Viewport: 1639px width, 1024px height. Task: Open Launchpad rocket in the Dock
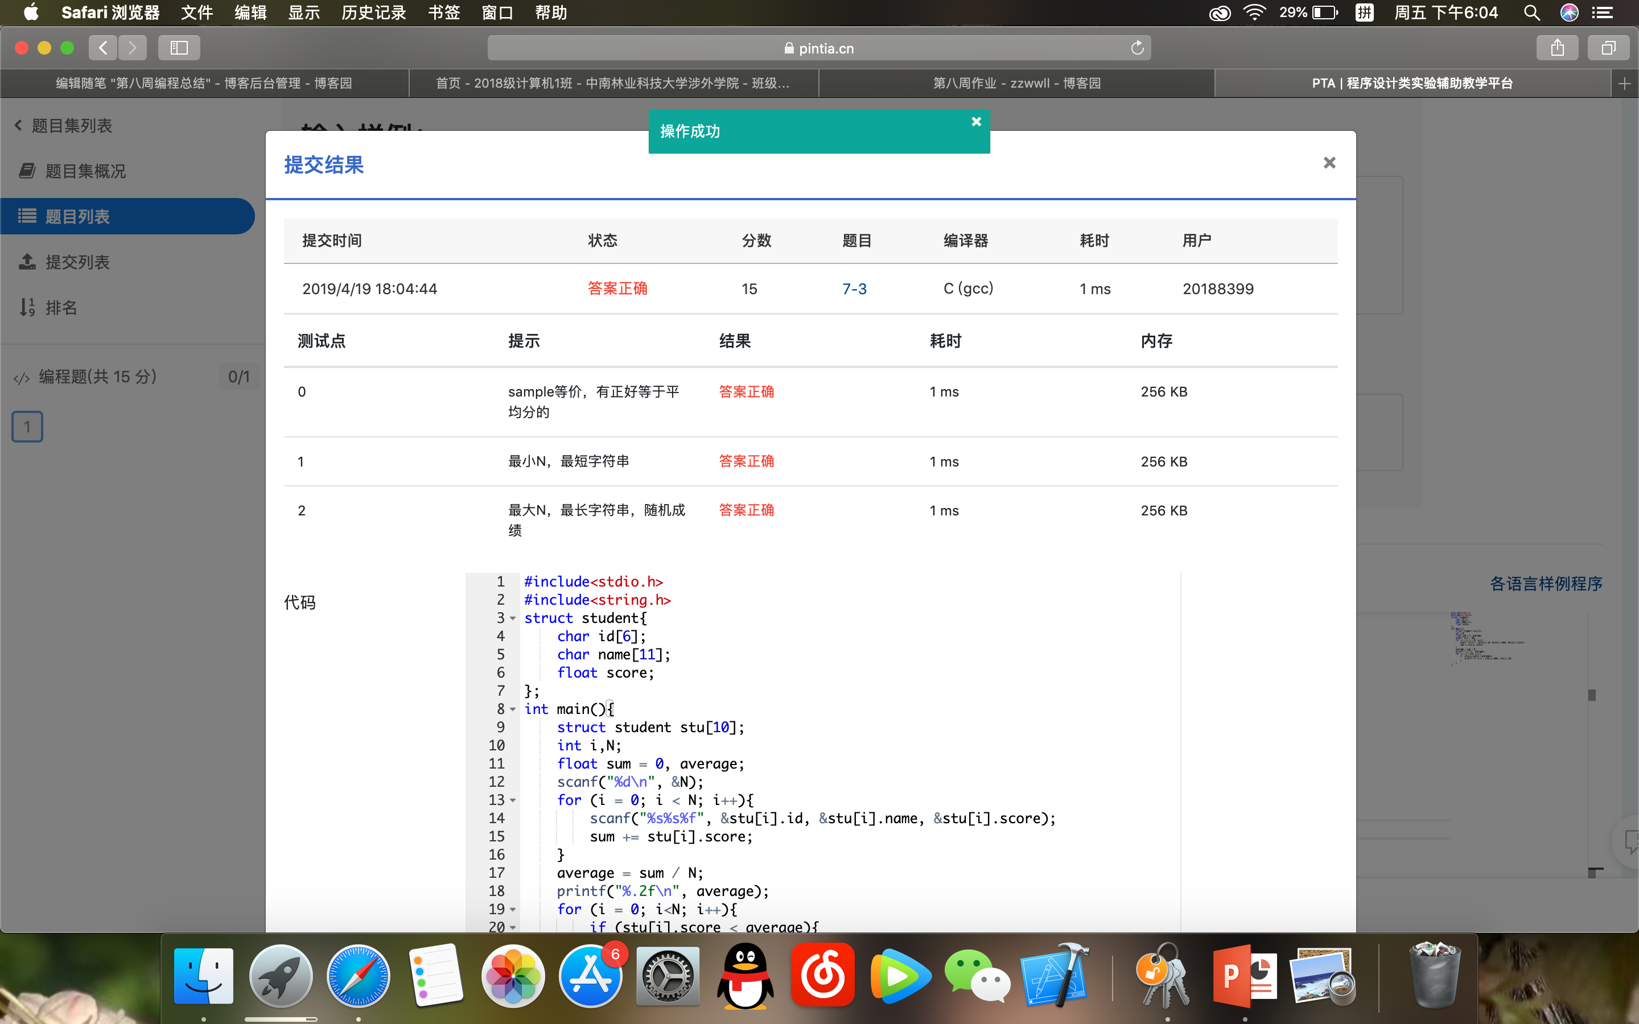pos(281,977)
